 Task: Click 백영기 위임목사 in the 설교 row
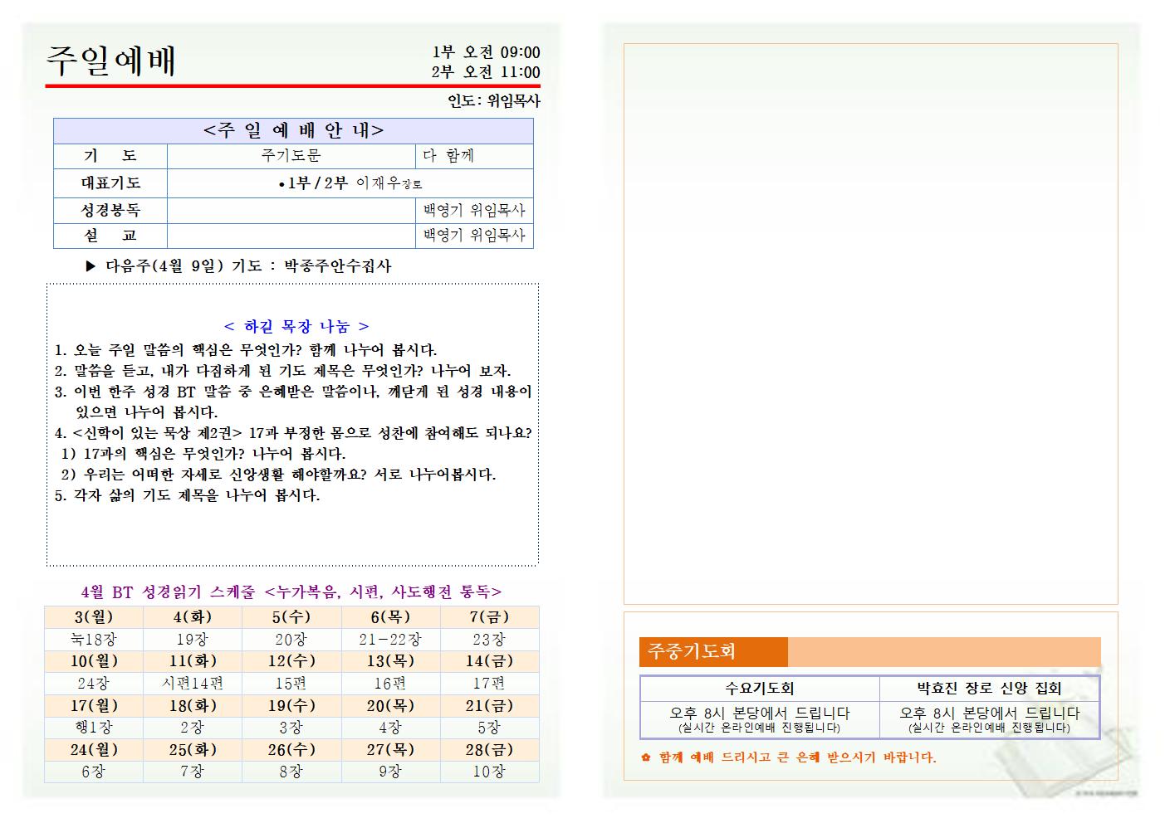pos(473,236)
